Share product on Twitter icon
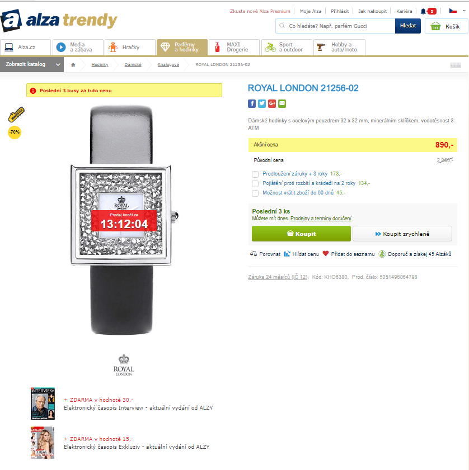Image resolution: width=469 pixels, height=470 pixels. pos(262,104)
